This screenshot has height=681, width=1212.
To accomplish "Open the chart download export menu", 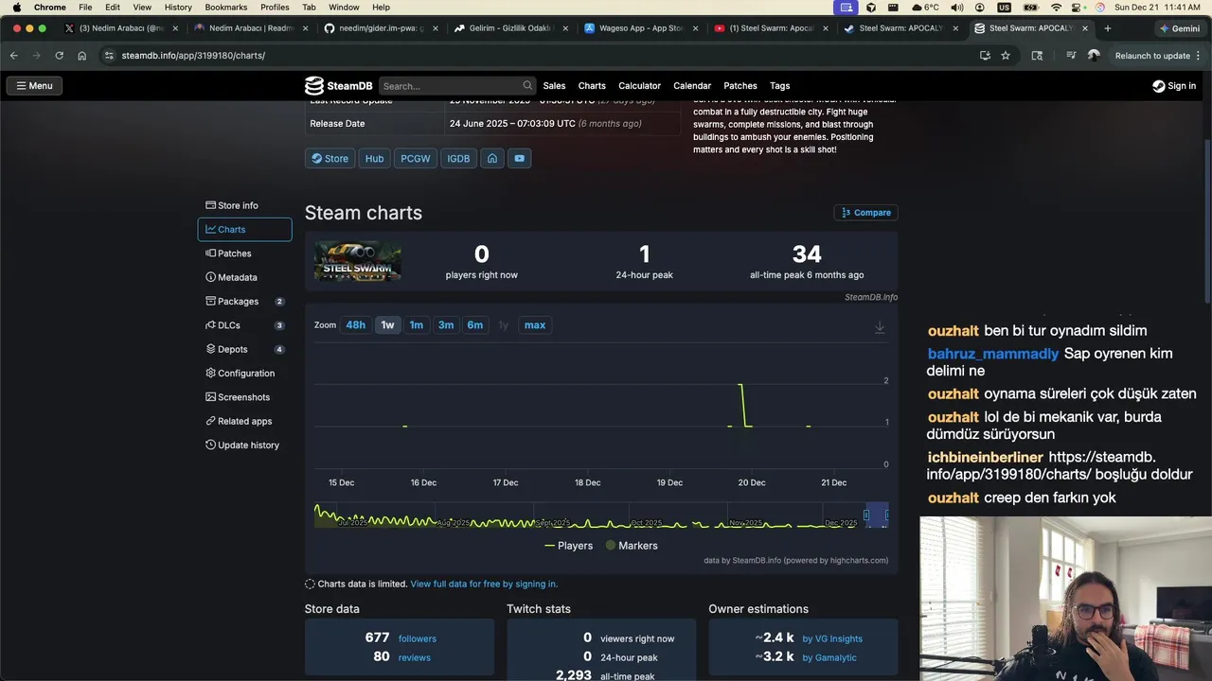I will 880,327.
